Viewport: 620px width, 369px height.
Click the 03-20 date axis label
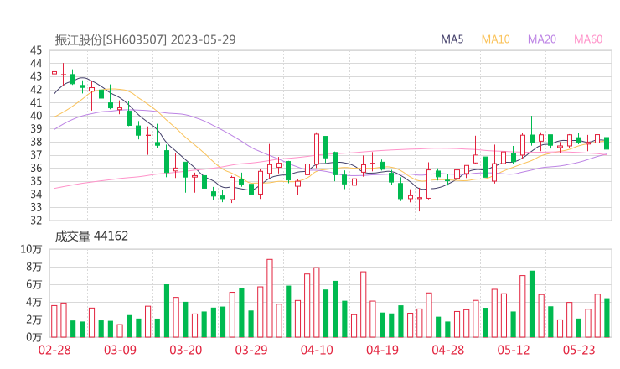[185, 350]
